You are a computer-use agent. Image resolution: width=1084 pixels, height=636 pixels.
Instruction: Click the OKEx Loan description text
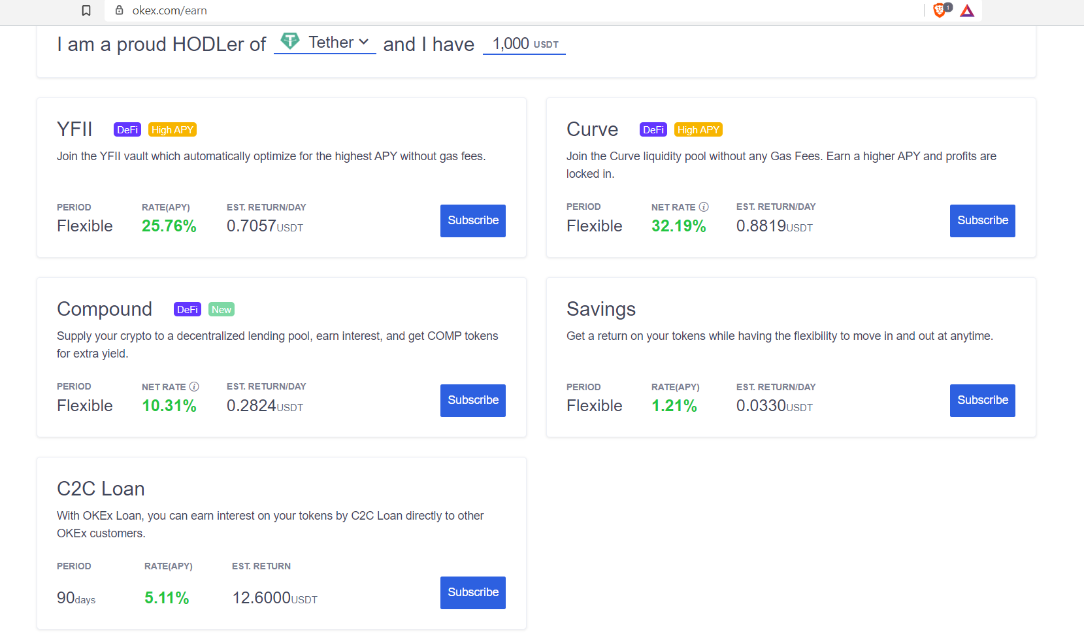tap(271, 524)
